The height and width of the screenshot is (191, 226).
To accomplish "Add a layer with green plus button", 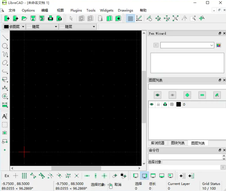I will pos(187,95).
